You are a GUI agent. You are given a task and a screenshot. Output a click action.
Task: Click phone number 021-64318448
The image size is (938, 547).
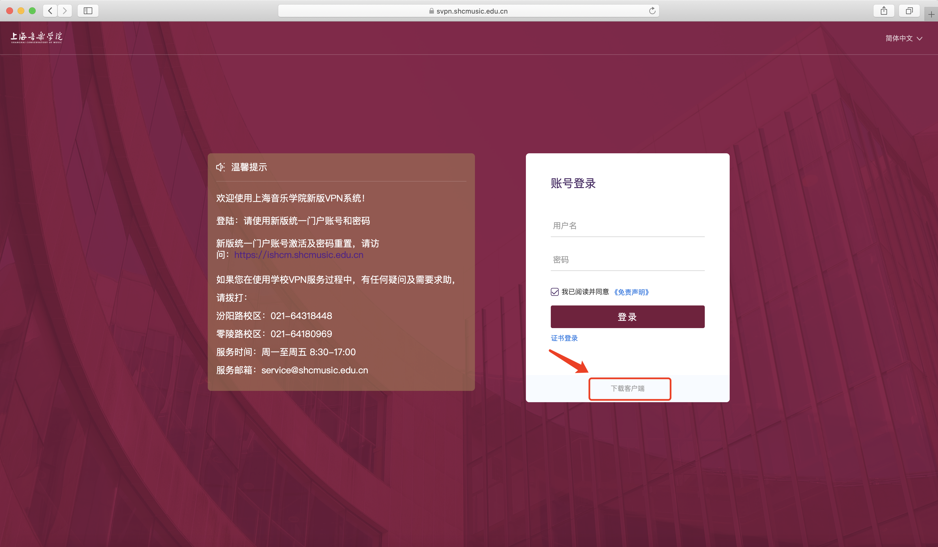[x=301, y=316]
